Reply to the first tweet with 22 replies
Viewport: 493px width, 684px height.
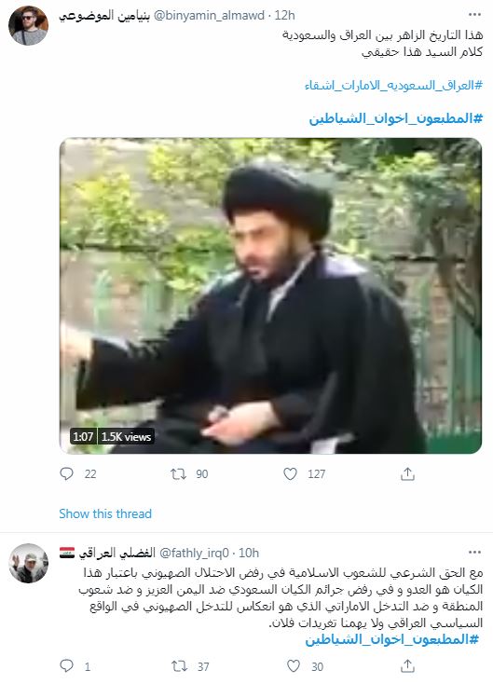[x=66, y=473]
